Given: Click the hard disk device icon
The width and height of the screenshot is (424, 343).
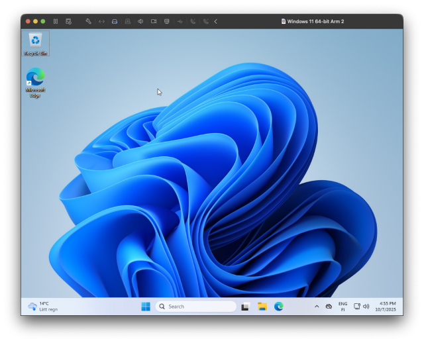Looking at the screenshot, I should pos(115,21).
